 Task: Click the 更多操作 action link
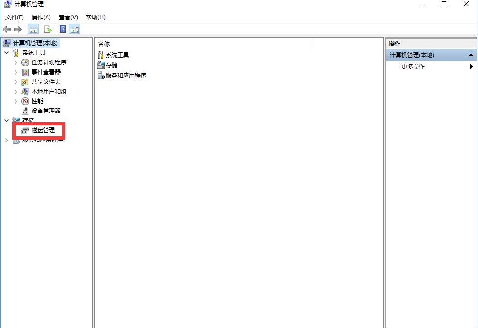click(x=413, y=67)
